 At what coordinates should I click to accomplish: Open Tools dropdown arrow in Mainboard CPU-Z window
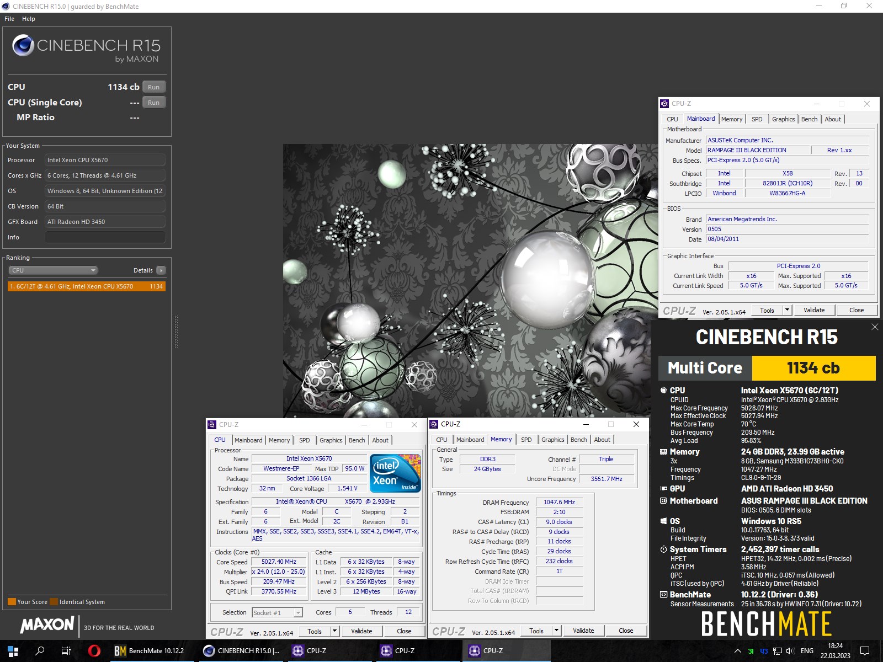(788, 310)
